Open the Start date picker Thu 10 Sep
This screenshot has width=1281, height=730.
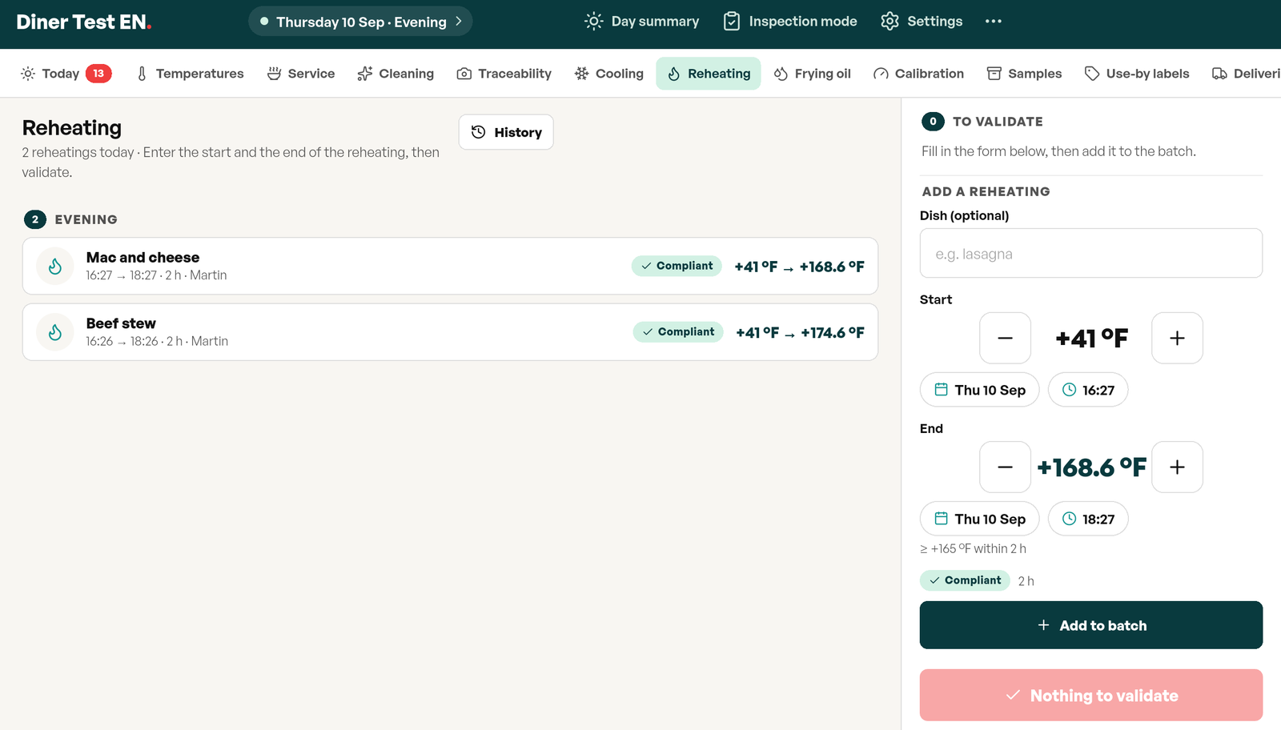coord(979,390)
